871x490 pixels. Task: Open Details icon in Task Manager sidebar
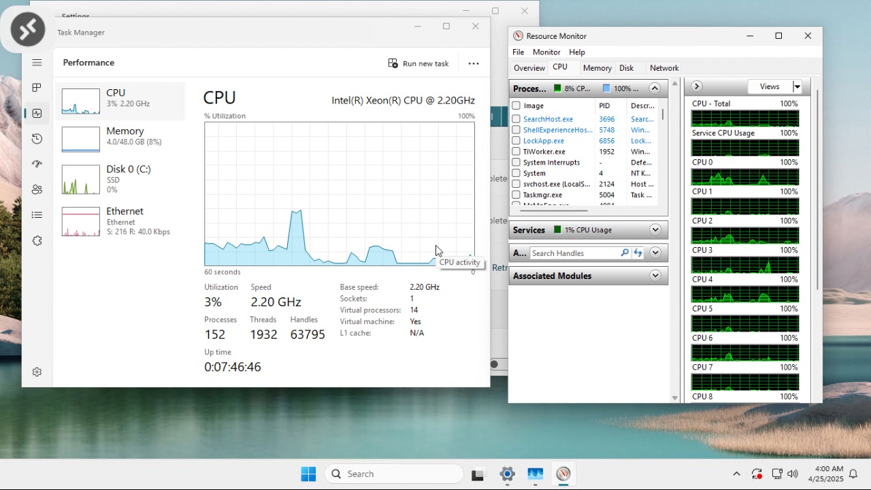37,215
